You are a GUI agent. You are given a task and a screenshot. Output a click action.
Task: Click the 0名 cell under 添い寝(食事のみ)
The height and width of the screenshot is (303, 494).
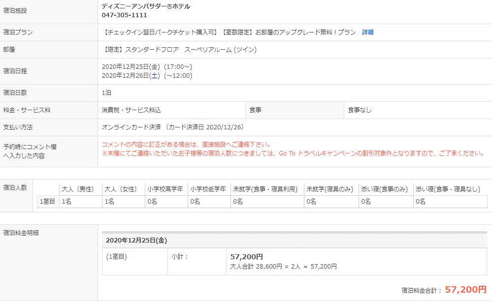386,202
